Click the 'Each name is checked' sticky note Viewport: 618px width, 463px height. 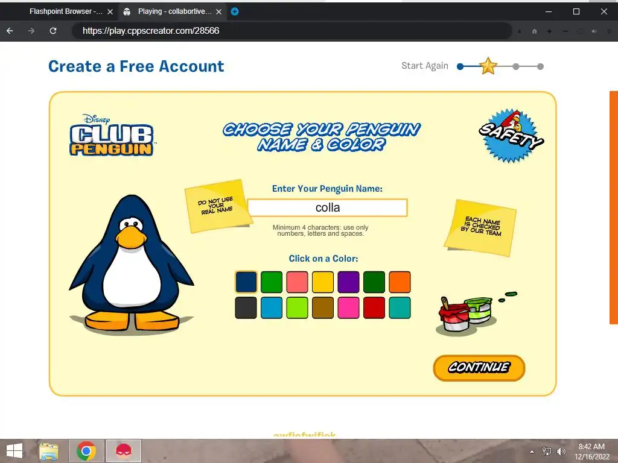(480, 227)
